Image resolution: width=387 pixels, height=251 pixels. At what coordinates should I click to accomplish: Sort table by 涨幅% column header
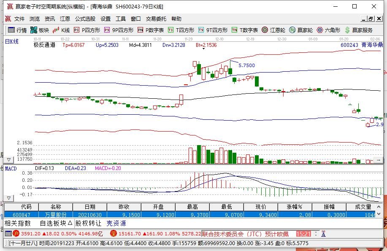[295, 207]
